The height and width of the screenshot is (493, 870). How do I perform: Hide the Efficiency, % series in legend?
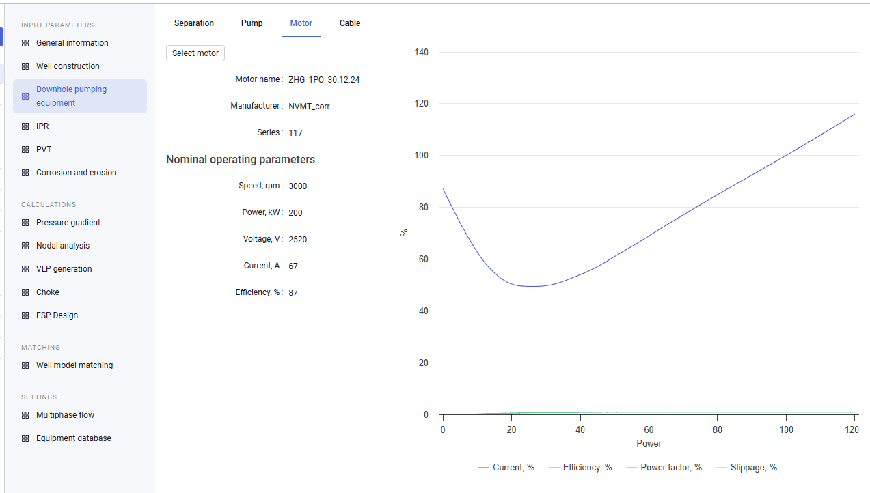pos(581,468)
